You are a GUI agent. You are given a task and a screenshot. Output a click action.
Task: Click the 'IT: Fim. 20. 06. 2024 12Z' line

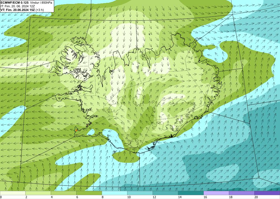click(18, 6)
